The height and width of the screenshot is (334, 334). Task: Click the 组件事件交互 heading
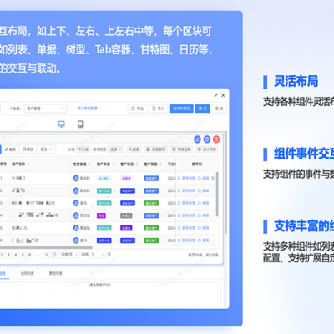pyautogui.click(x=304, y=154)
